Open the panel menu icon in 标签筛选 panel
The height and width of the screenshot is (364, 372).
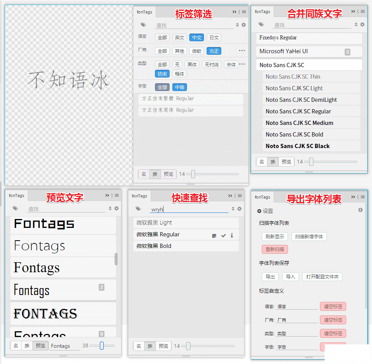[x=244, y=12]
